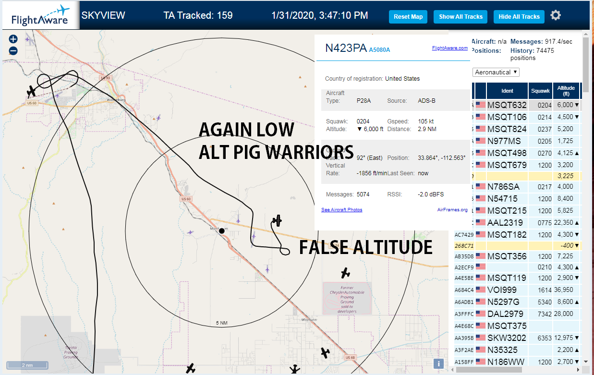The width and height of the screenshot is (594, 375).
Task: Click the US flag icon in N786SA row
Action: click(x=481, y=187)
